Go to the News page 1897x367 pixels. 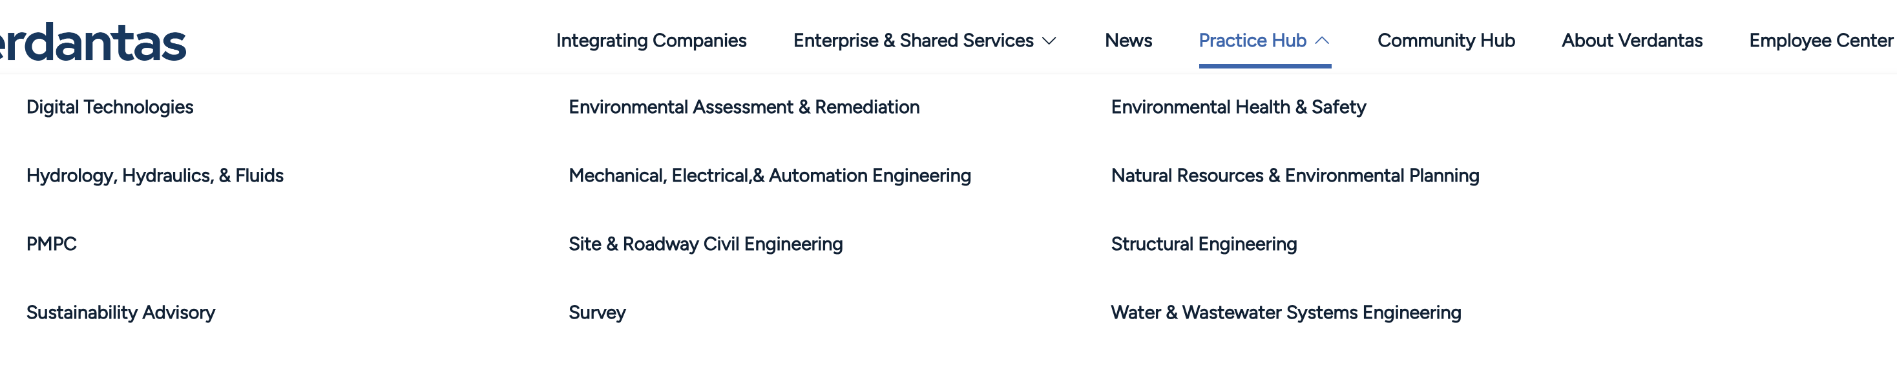1128,41
